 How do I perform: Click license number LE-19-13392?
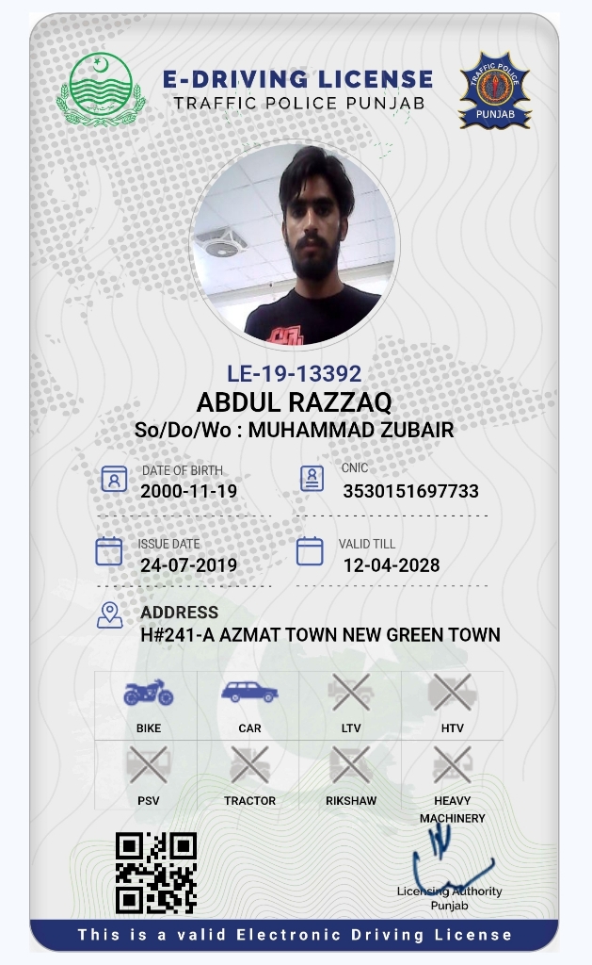coord(295,373)
